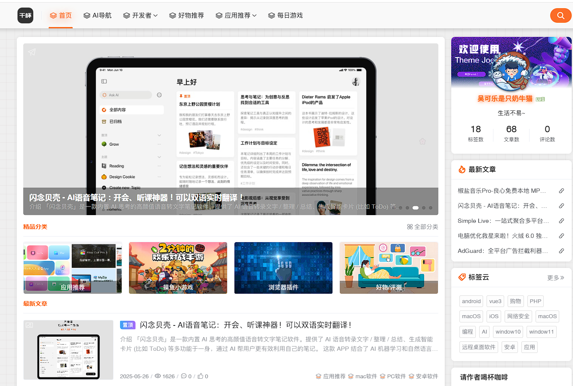This screenshot has height=386, width=573.
Task: Select the PHP tag
Action: [536, 301]
